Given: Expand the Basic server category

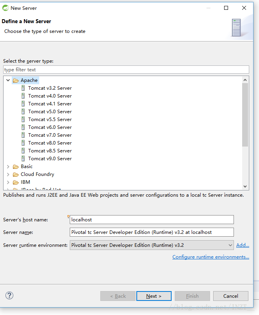Looking at the screenshot, I should pos(8,167).
